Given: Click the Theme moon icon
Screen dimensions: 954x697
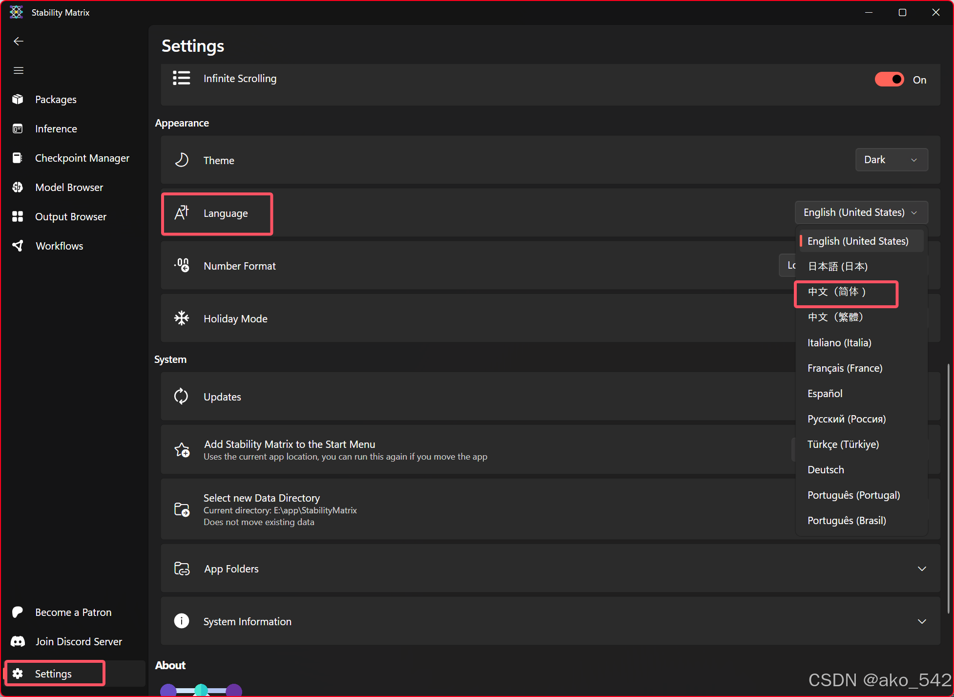Looking at the screenshot, I should (x=182, y=160).
